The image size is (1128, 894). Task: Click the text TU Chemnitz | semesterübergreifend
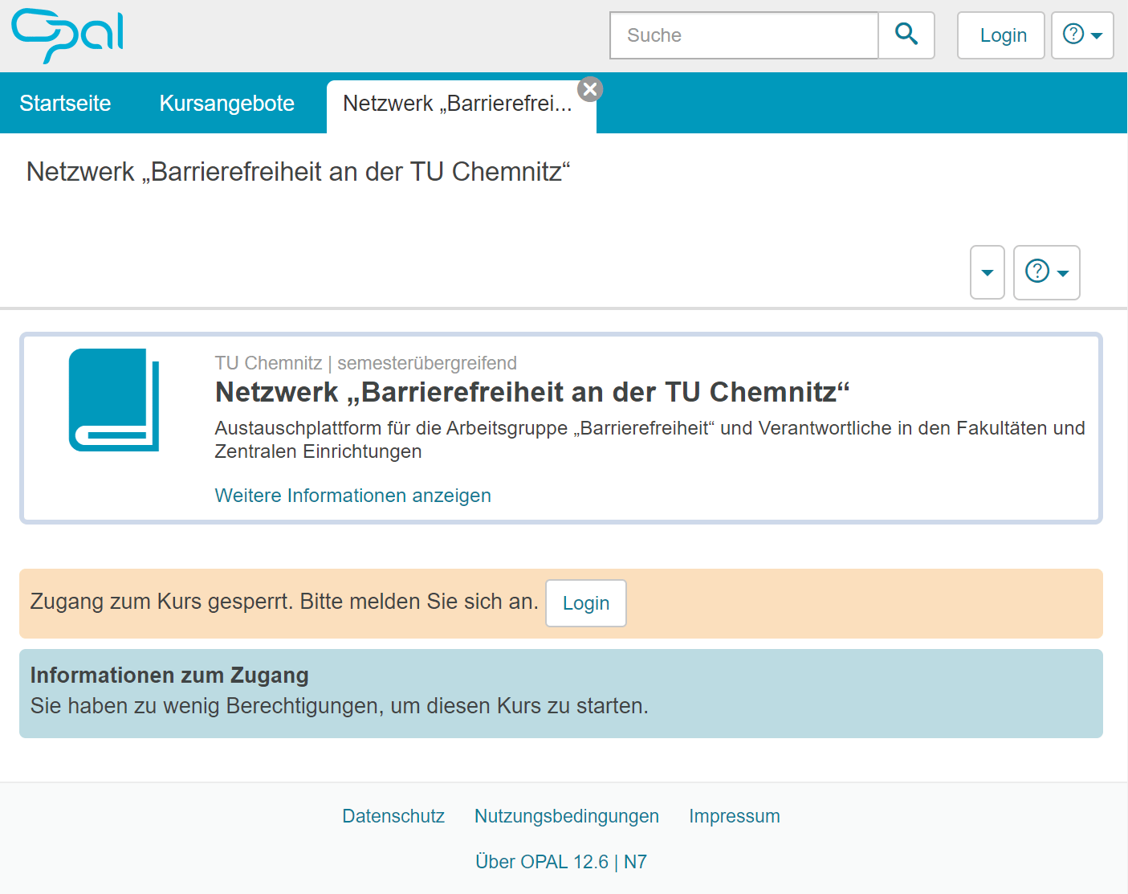click(366, 363)
